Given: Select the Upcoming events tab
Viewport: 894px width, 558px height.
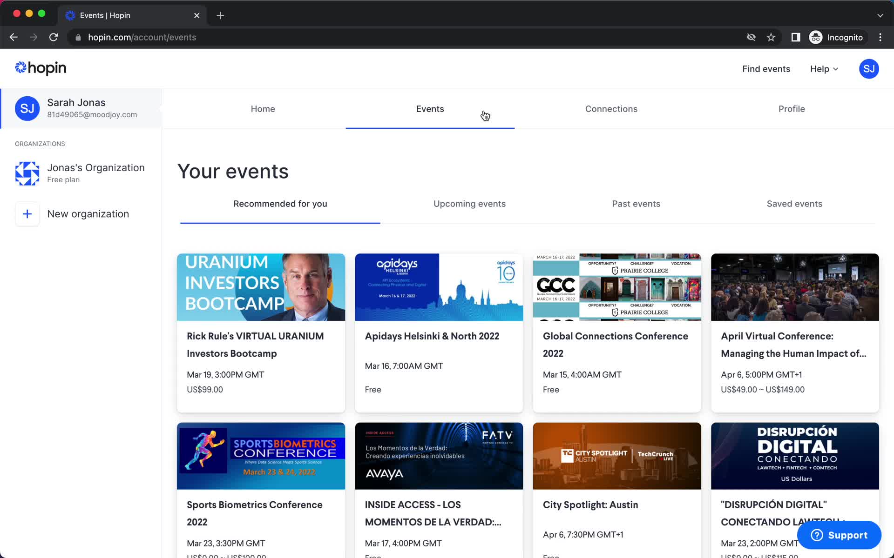Looking at the screenshot, I should (470, 203).
